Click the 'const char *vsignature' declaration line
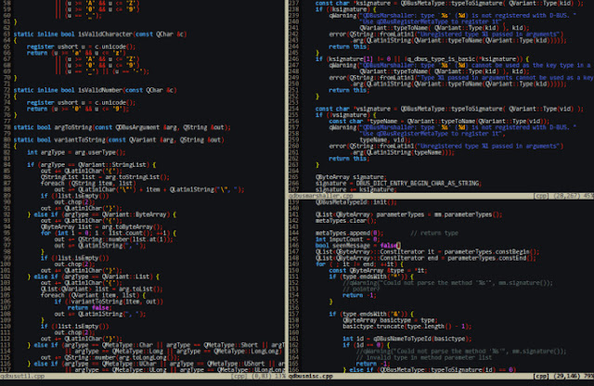The image size is (594, 386). pyautogui.click(x=449, y=109)
